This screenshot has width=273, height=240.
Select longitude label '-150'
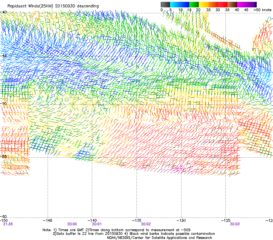4,221
